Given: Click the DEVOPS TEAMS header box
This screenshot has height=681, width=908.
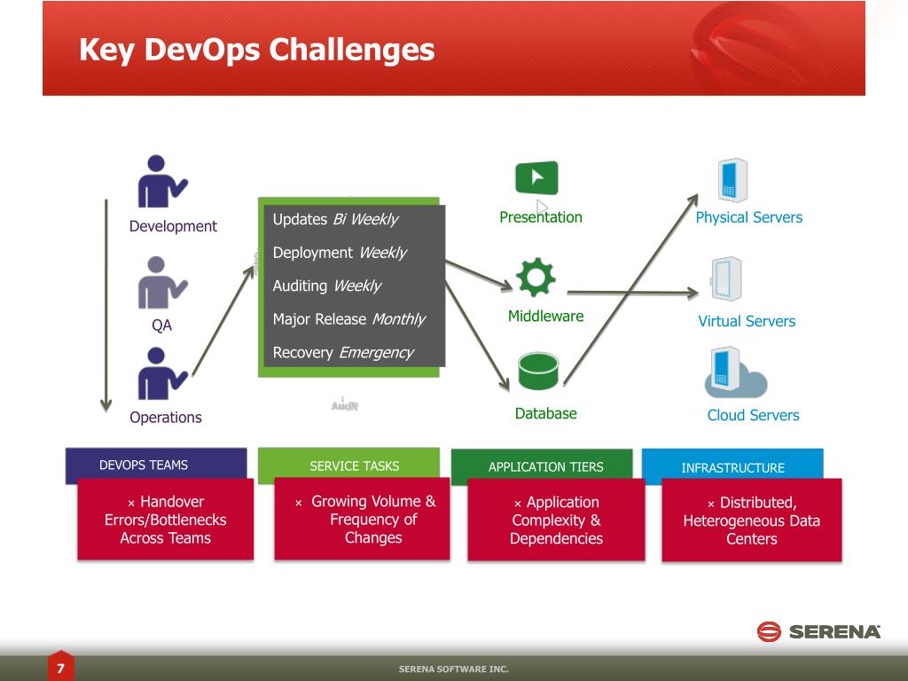Looking at the screenshot, I should point(156,463).
